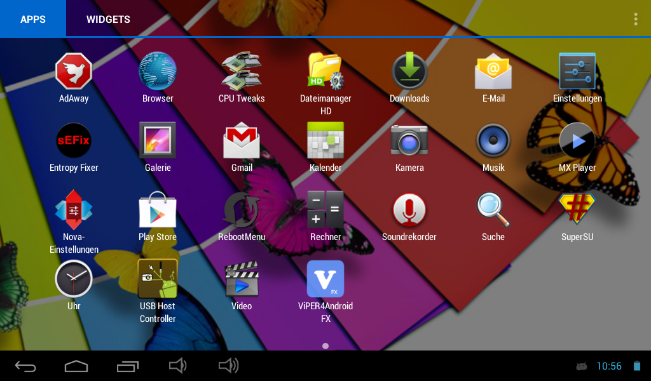Tap the Android debug notification icon
Viewport: 651px width, 381px height.
(581, 366)
